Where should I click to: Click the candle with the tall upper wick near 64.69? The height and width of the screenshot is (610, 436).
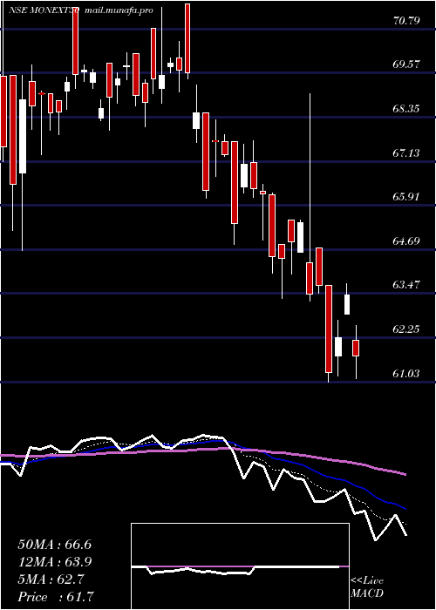(310, 278)
